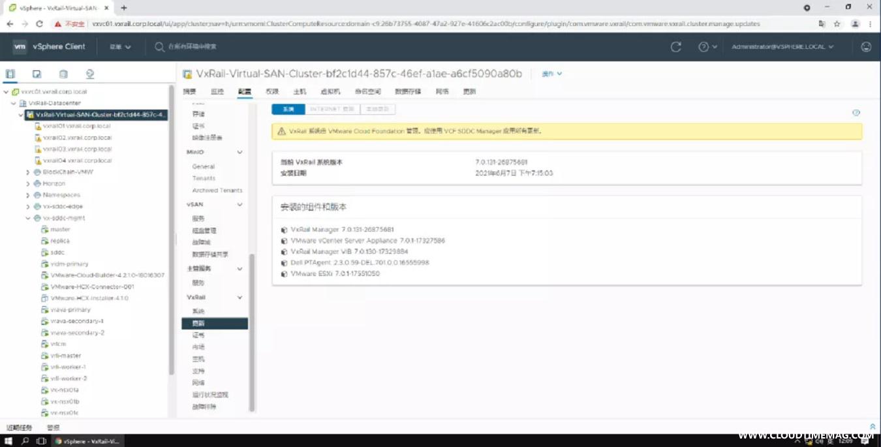The image size is (881, 447).
Task: Switch to the Hosts tab
Action: click(x=300, y=91)
